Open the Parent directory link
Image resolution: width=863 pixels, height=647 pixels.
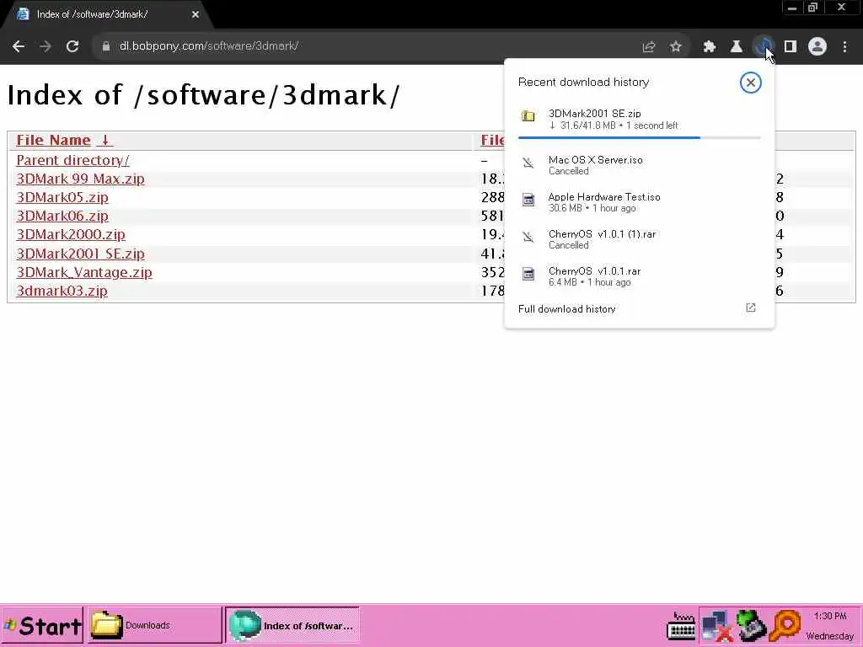(72, 160)
